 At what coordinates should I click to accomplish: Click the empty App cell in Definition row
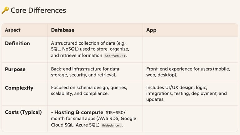pos(190,49)
